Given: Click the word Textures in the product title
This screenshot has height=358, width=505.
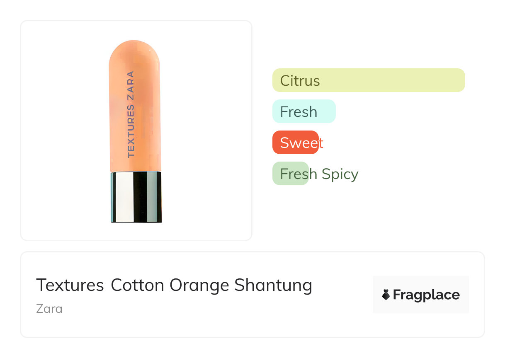Looking at the screenshot, I should pos(70,285).
